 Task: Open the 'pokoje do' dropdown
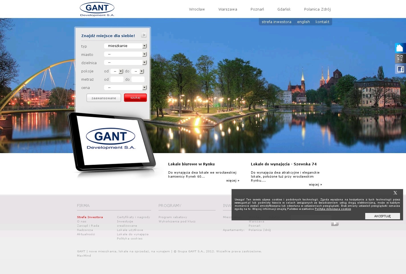(138, 71)
